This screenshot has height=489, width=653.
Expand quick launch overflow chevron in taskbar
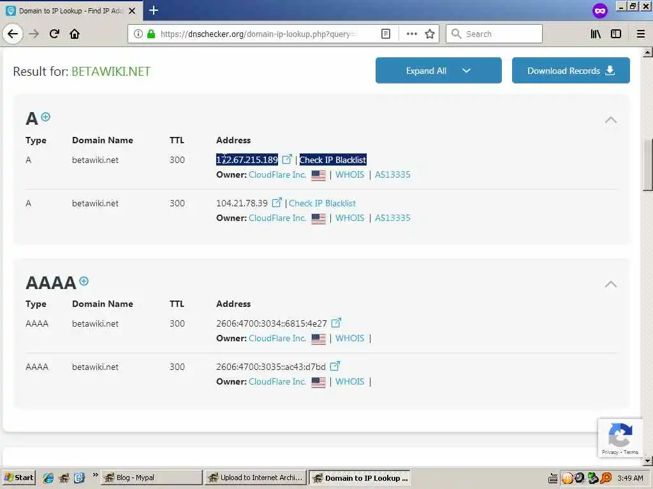pos(96,475)
